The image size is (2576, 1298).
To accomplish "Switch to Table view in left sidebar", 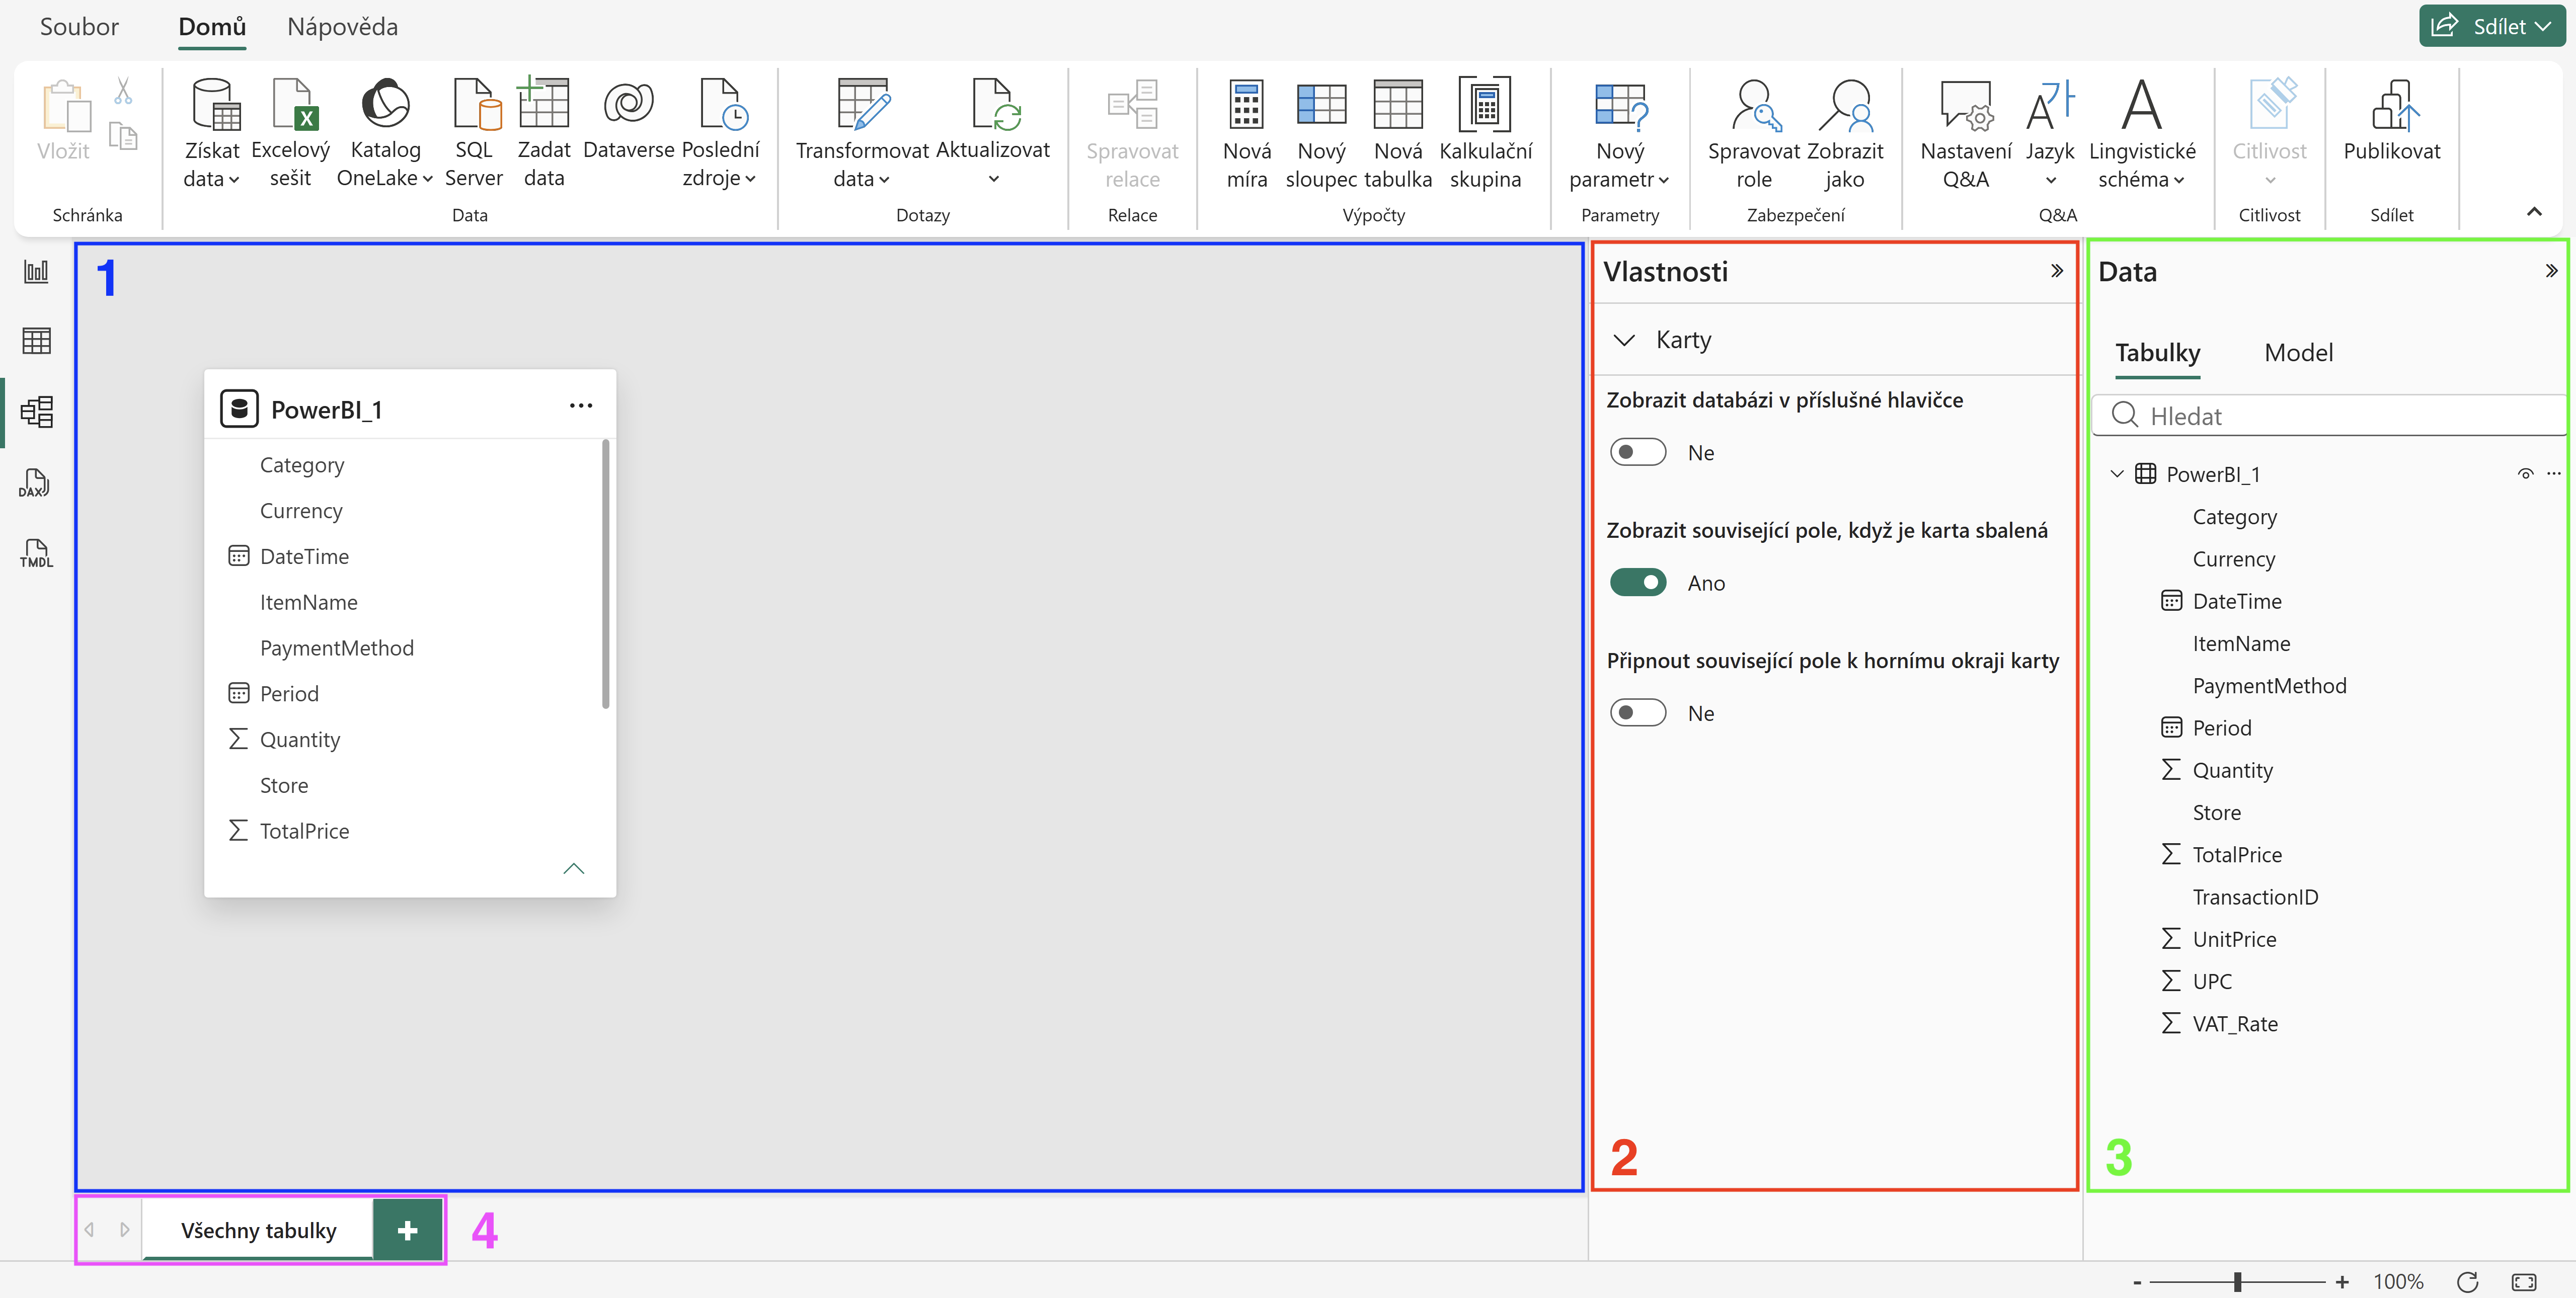I will tap(36, 341).
